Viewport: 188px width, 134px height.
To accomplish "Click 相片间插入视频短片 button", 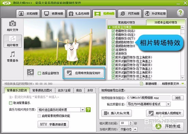I will tap(165, 113).
